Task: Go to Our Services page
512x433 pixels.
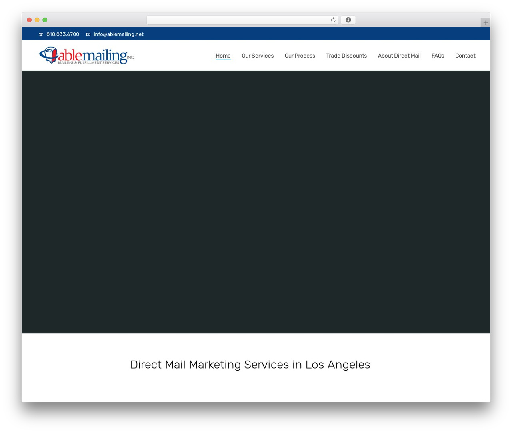Action: (258, 56)
